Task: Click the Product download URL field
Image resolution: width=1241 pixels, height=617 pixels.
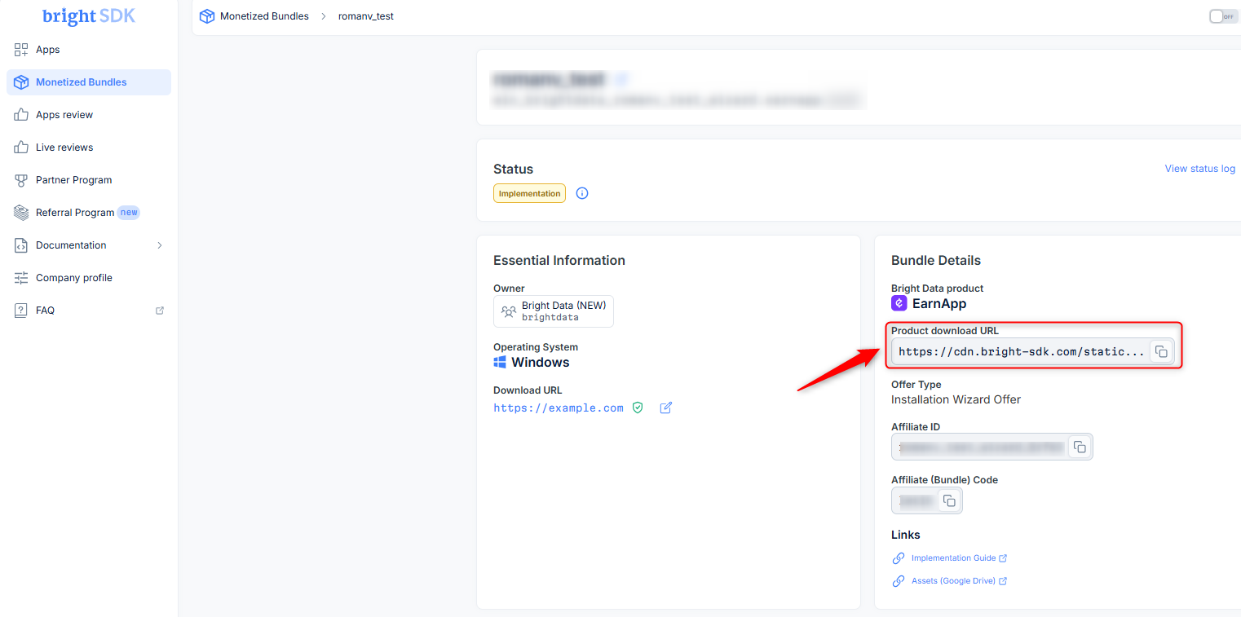Action: 1021,352
